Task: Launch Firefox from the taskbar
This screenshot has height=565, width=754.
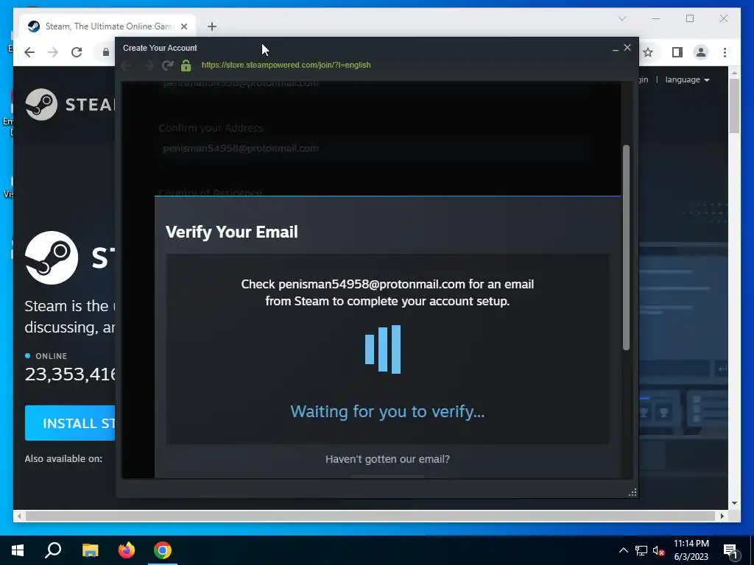Action: pos(127,550)
